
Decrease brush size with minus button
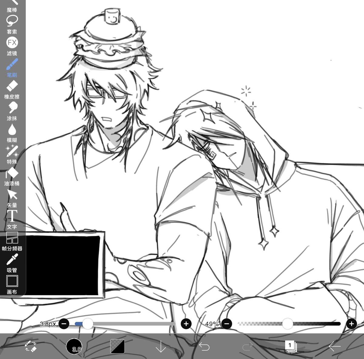64,324
